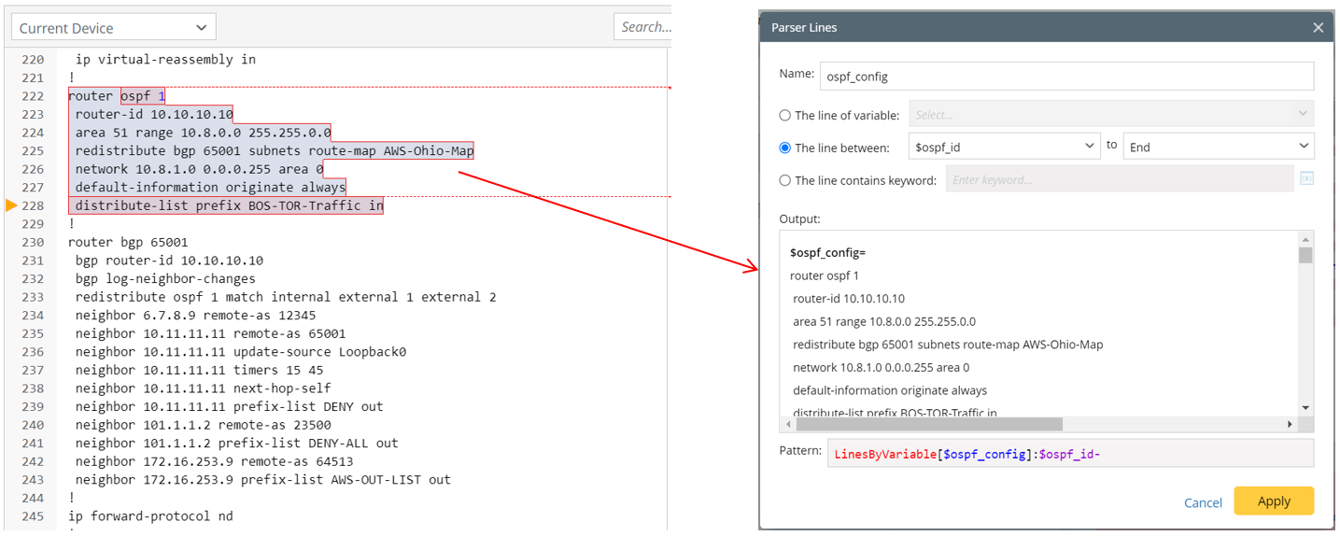Click the 'redistribute bgp 65001 subnets' line 225

pyautogui.click(x=275, y=151)
